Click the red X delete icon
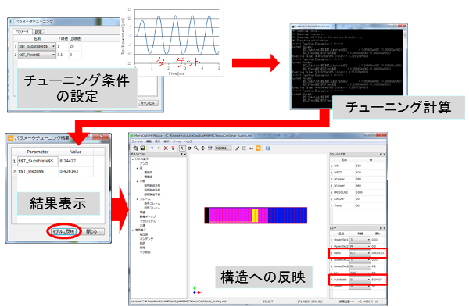Screen dimensions: 469x307 (166, 148)
